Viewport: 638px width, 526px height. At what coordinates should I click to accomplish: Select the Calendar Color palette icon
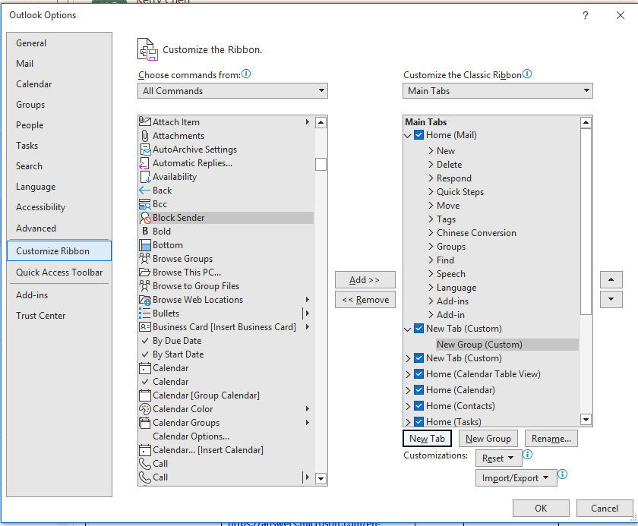tap(145, 409)
